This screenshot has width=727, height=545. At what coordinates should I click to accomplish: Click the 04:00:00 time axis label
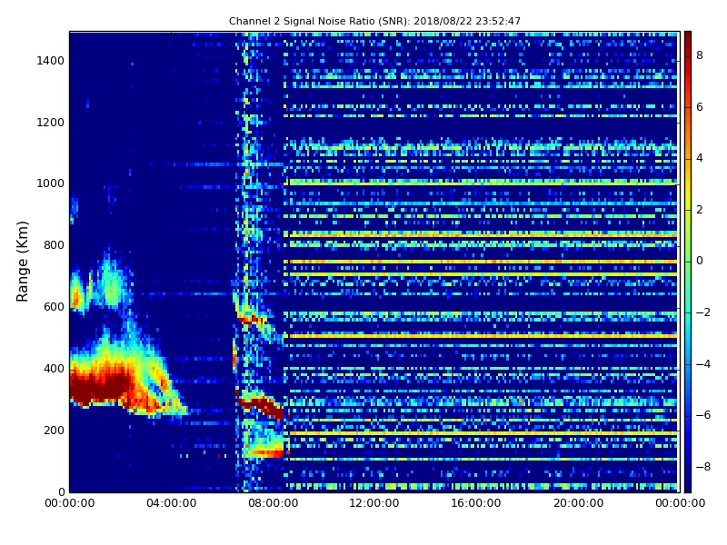[x=171, y=503]
